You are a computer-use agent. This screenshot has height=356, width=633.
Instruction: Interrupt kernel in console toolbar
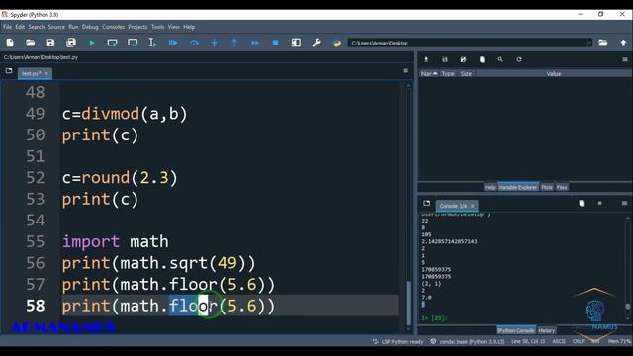pos(600,203)
